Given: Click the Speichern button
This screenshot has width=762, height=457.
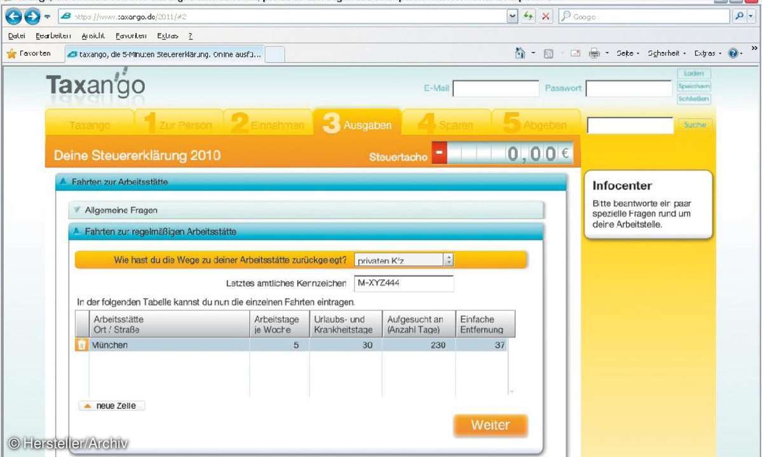Looking at the screenshot, I should click(693, 86).
